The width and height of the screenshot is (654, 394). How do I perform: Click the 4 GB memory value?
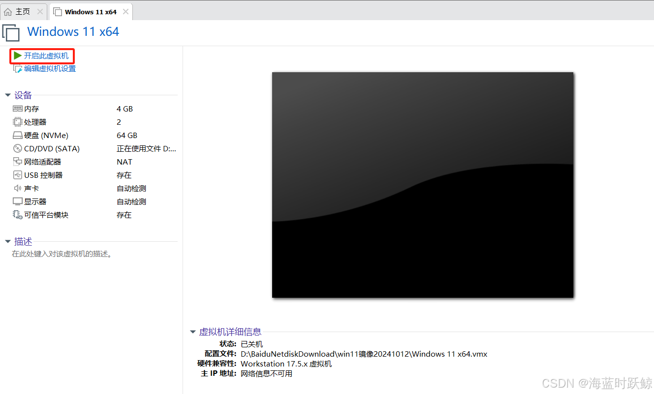(x=125, y=109)
